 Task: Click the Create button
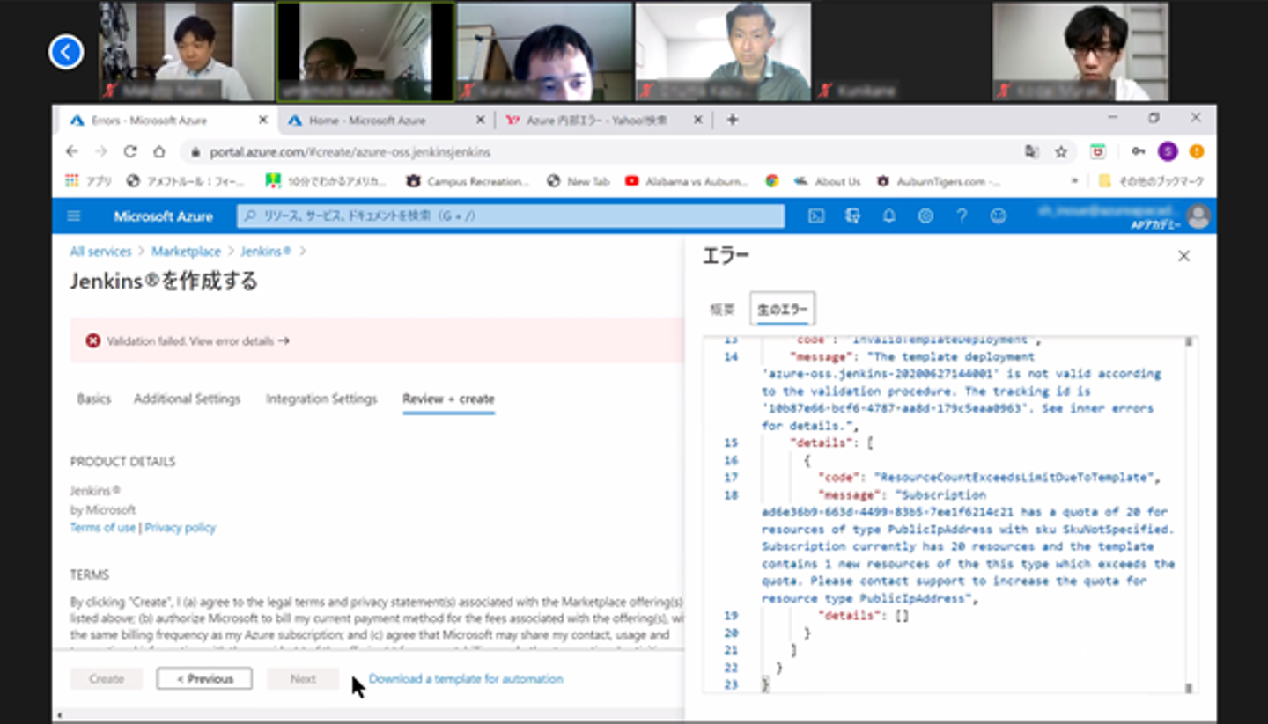pyautogui.click(x=107, y=679)
